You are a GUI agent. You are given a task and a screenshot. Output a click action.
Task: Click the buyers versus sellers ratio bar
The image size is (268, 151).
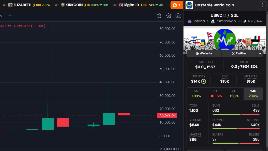click(236, 143)
